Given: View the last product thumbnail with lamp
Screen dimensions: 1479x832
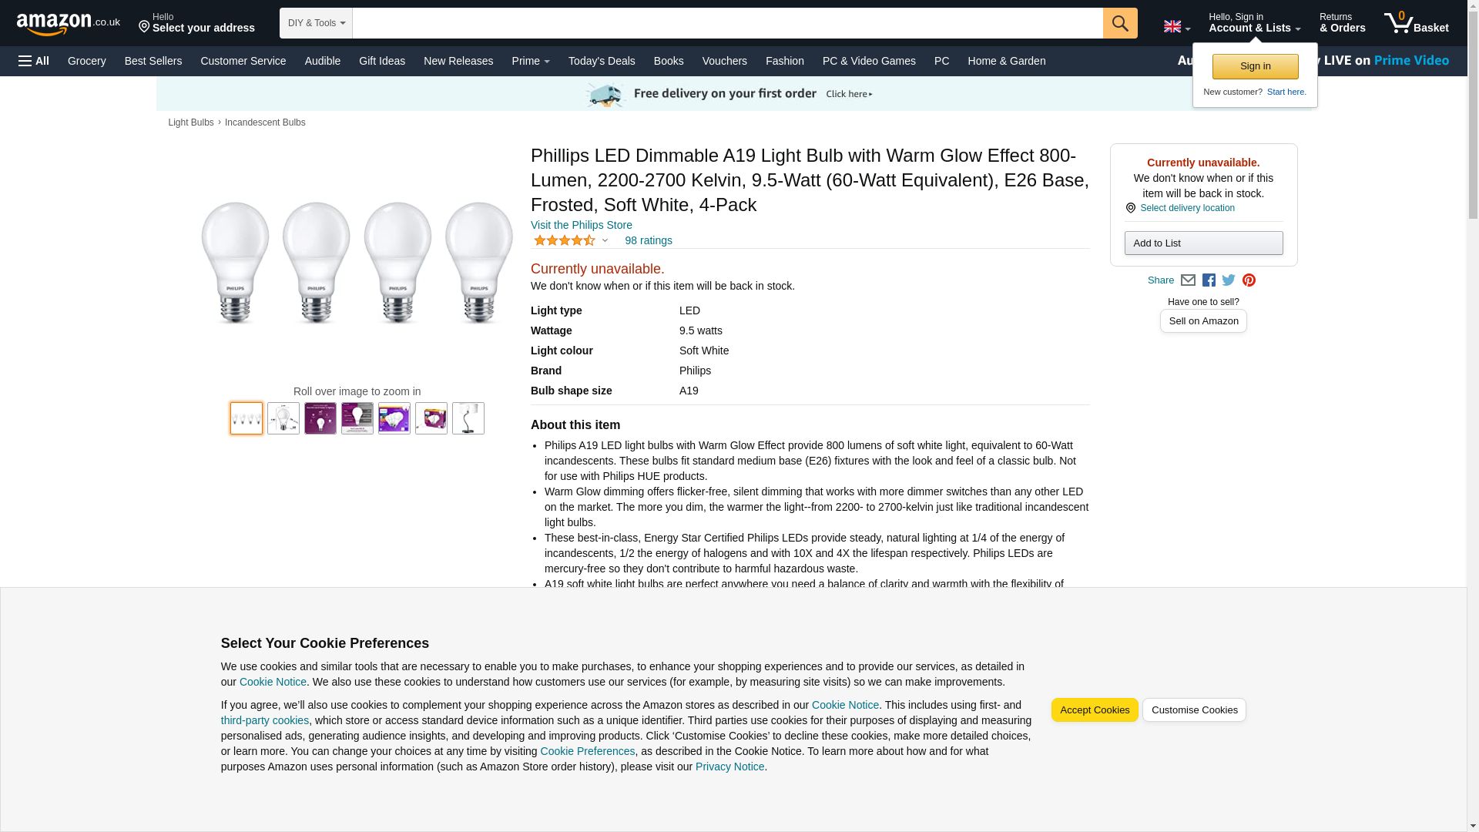Looking at the screenshot, I should [x=468, y=418].
